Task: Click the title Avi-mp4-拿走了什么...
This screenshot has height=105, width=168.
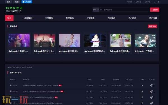Action: 44,51
